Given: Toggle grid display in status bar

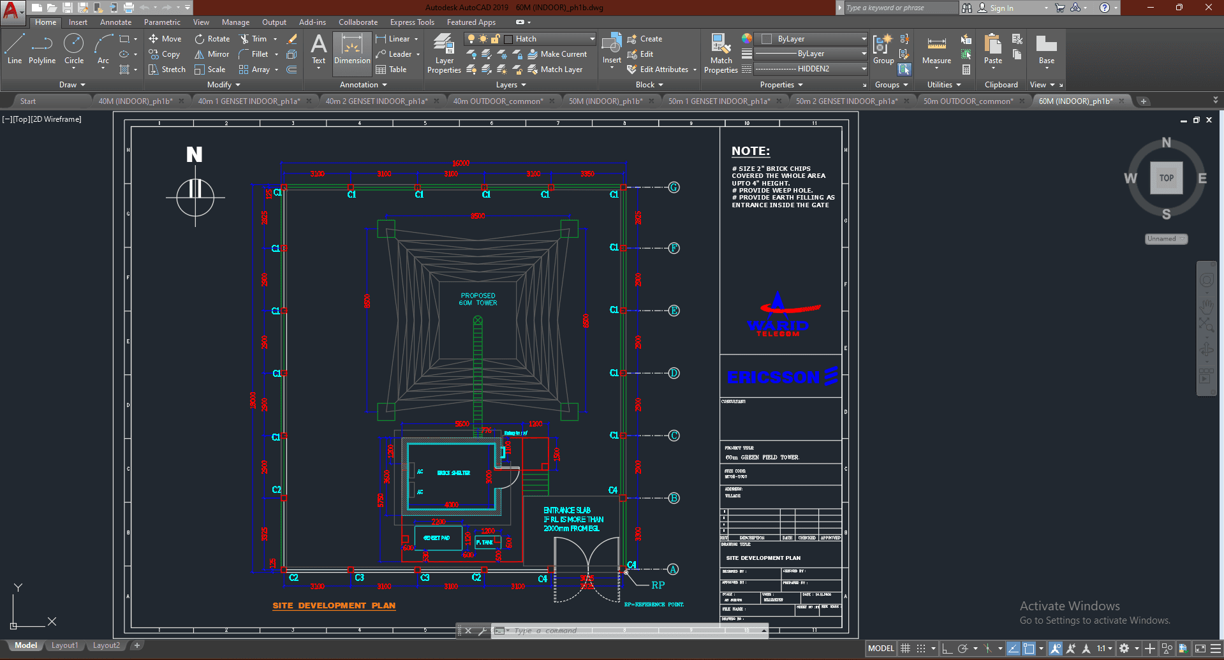Looking at the screenshot, I should [905, 649].
